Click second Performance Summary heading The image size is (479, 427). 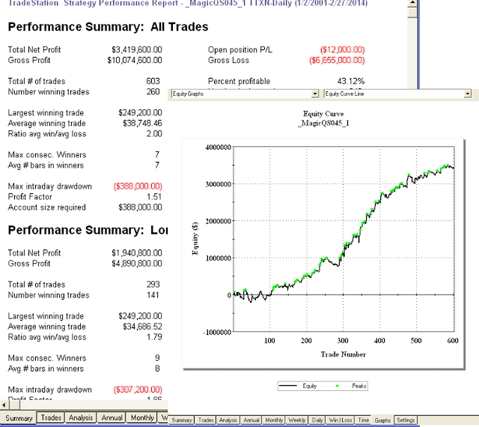(88, 230)
